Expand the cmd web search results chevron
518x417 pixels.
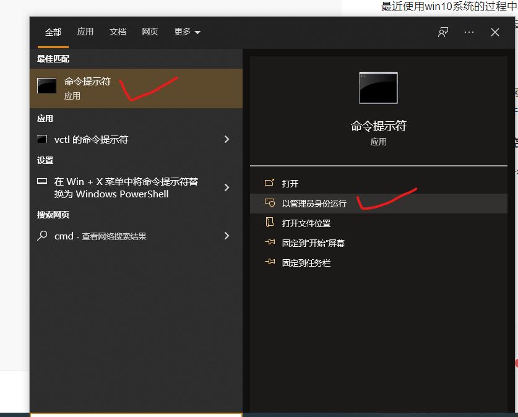[227, 236]
